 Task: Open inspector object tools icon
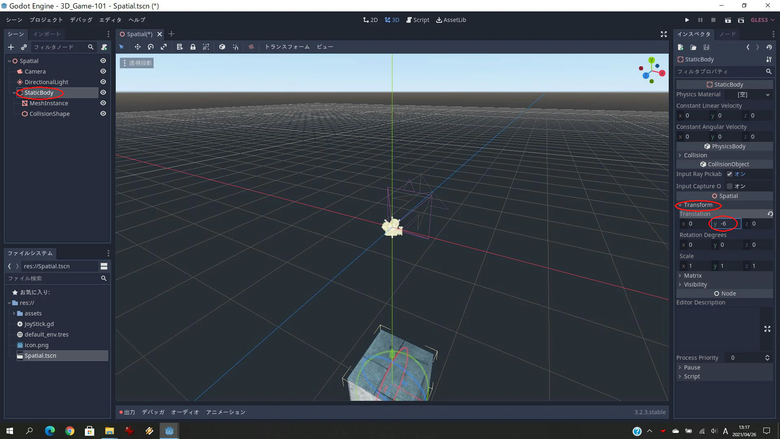pyautogui.click(x=769, y=59)
